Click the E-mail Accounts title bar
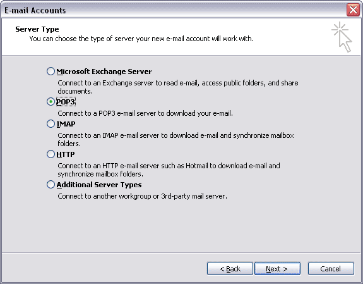This screenshot has height=284, width=363. [174, 10]
